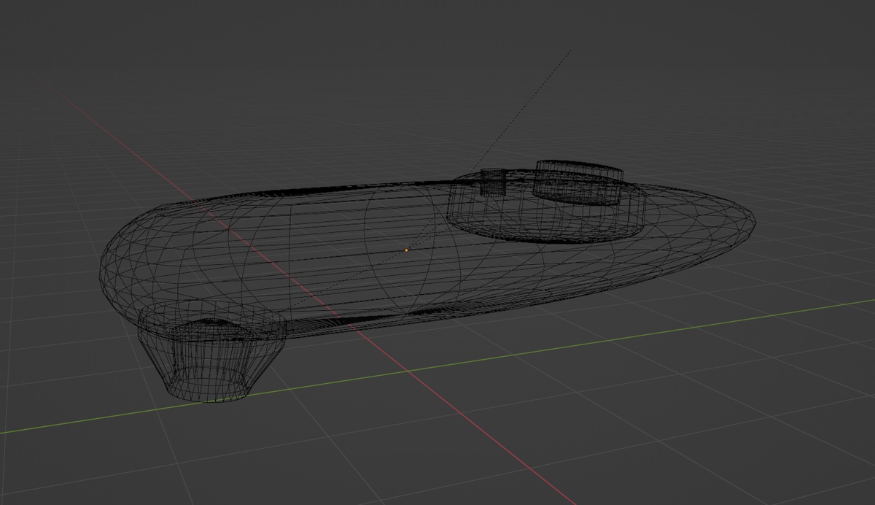
Task: Select the small narrow cylinder on top
Action: coord(493,182)
